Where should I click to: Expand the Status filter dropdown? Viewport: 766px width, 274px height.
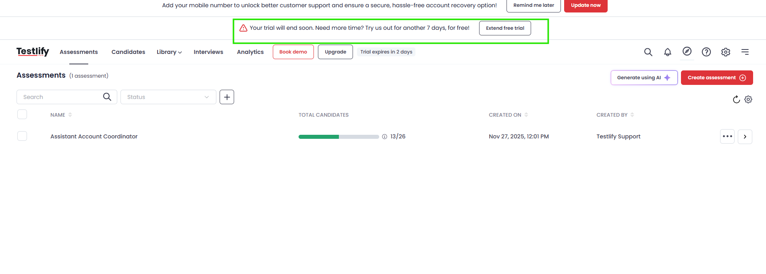click(168, 97)
